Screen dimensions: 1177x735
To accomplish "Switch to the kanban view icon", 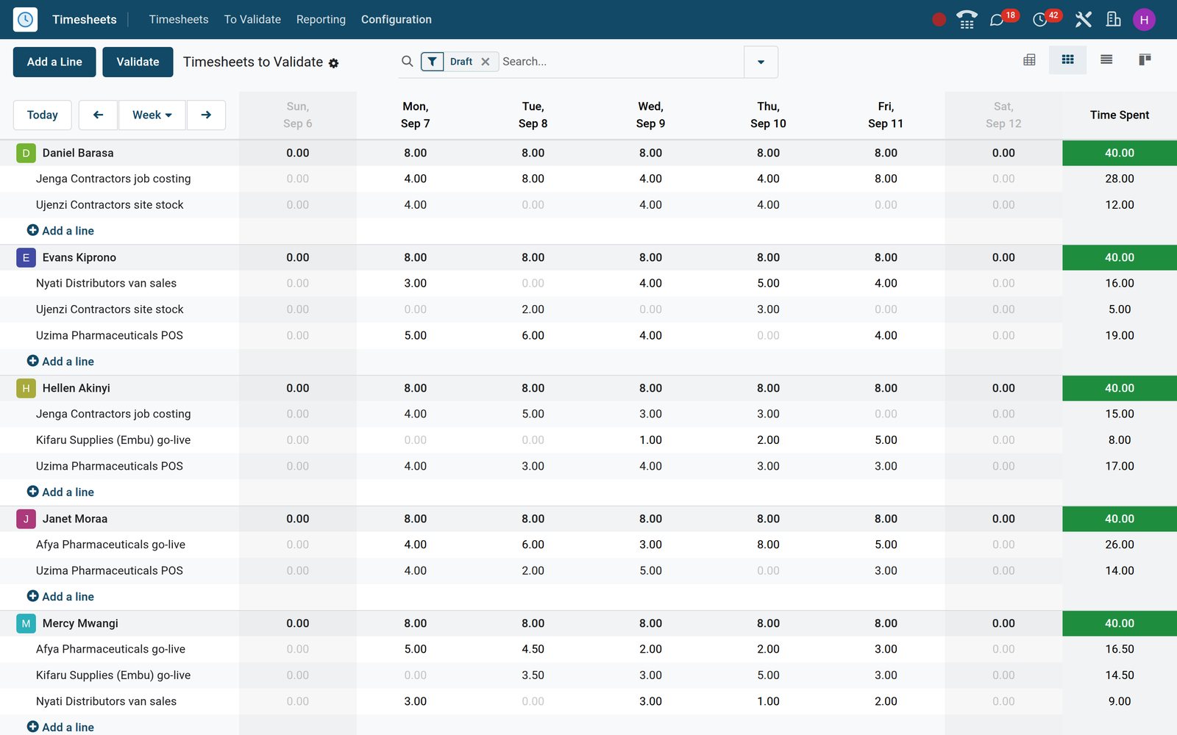I will pos(1145,60).
